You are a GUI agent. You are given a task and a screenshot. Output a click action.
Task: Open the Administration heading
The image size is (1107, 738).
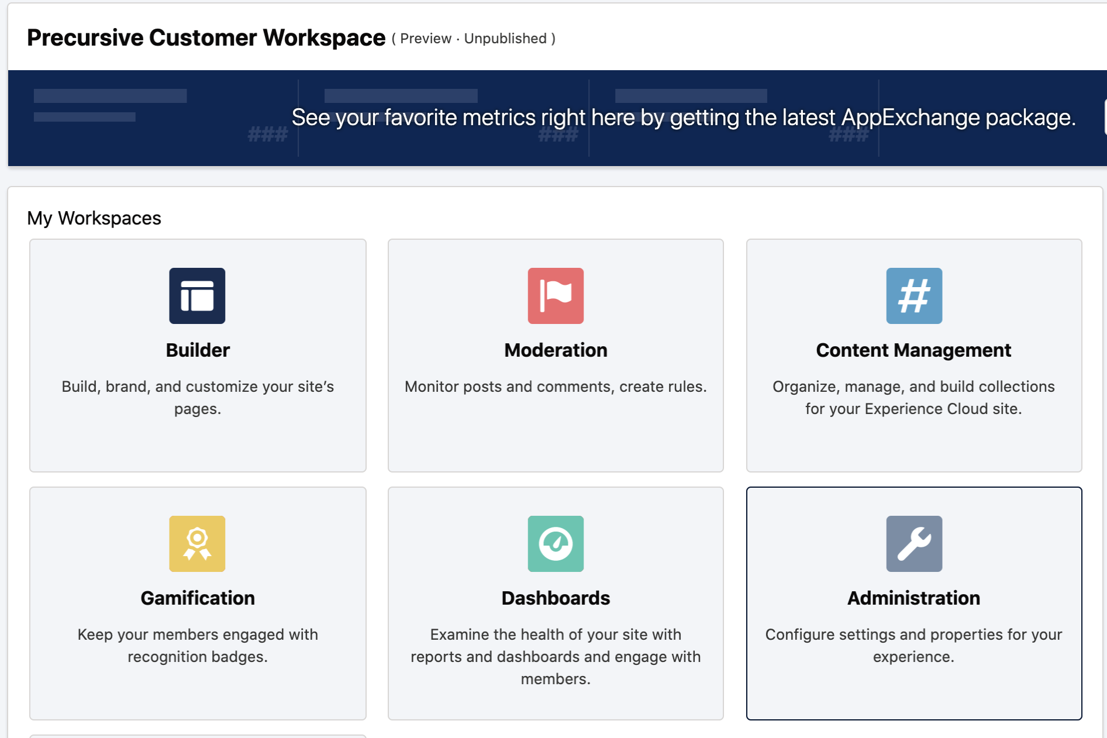[913, 598]
